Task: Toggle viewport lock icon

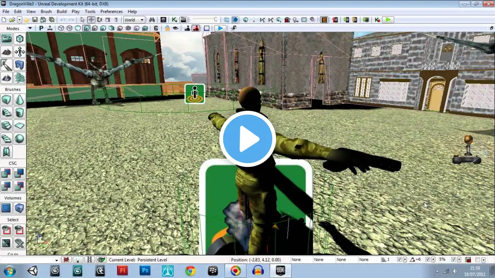Action: (x=167, y=28)
